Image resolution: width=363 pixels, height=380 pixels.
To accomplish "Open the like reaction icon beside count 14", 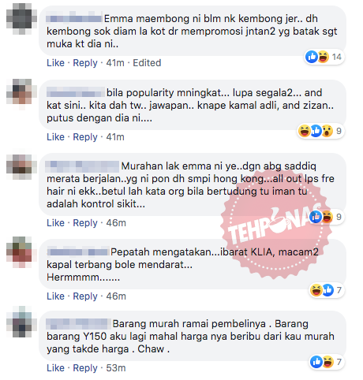I will point(312,57).
